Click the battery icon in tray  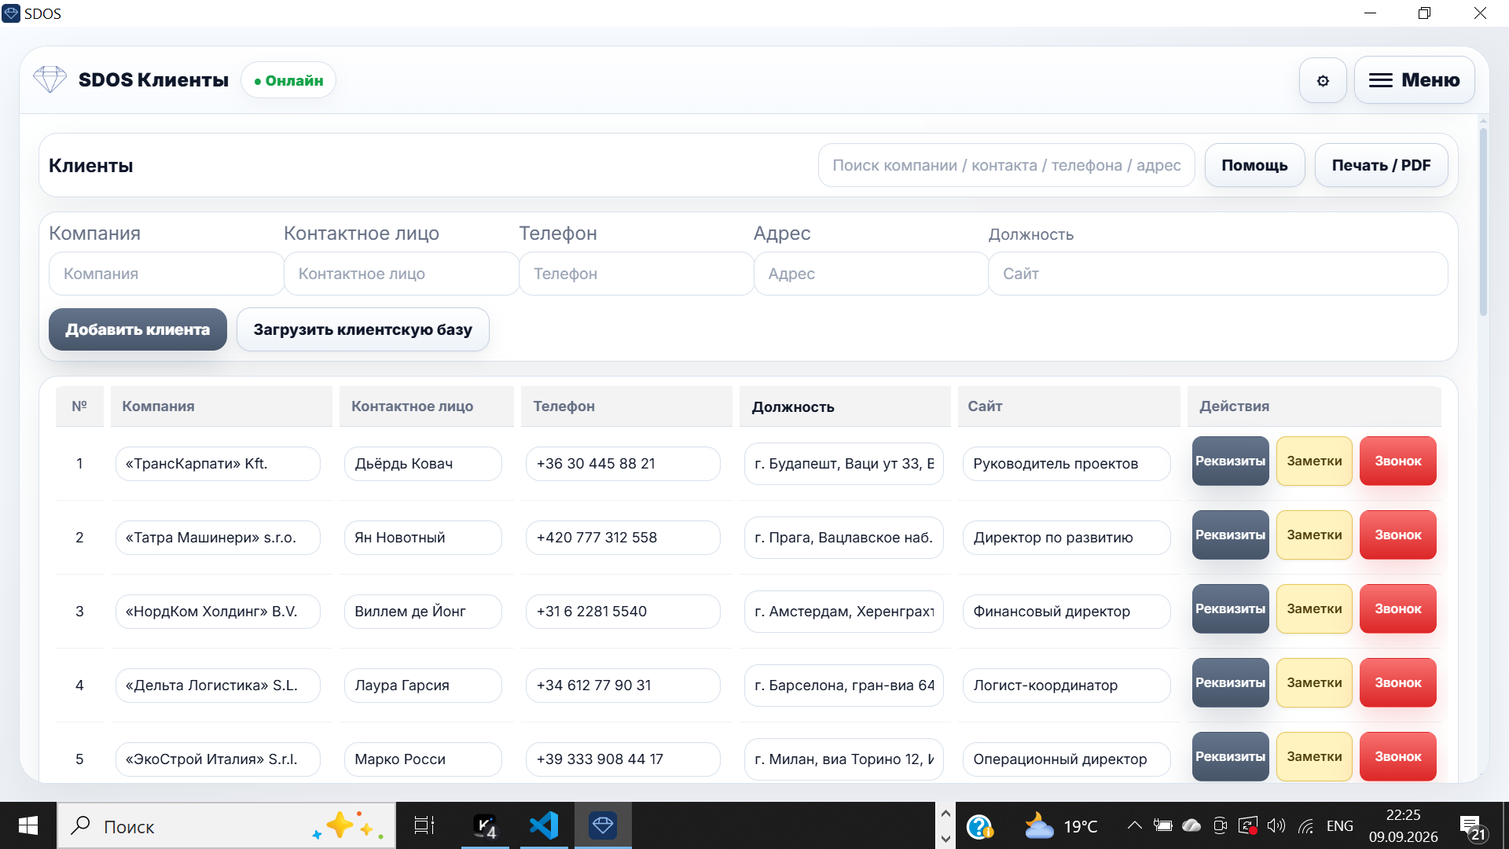tap(1163, 825)
